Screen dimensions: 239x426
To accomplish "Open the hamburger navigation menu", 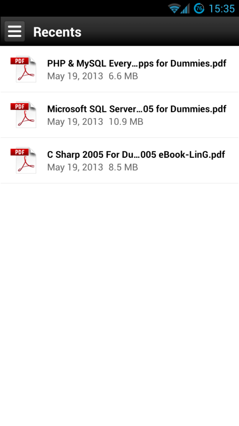I will click(x=15, y=32).
